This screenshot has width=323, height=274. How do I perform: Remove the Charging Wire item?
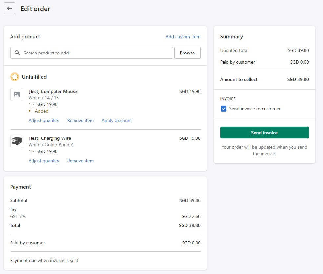coord(80,161)
